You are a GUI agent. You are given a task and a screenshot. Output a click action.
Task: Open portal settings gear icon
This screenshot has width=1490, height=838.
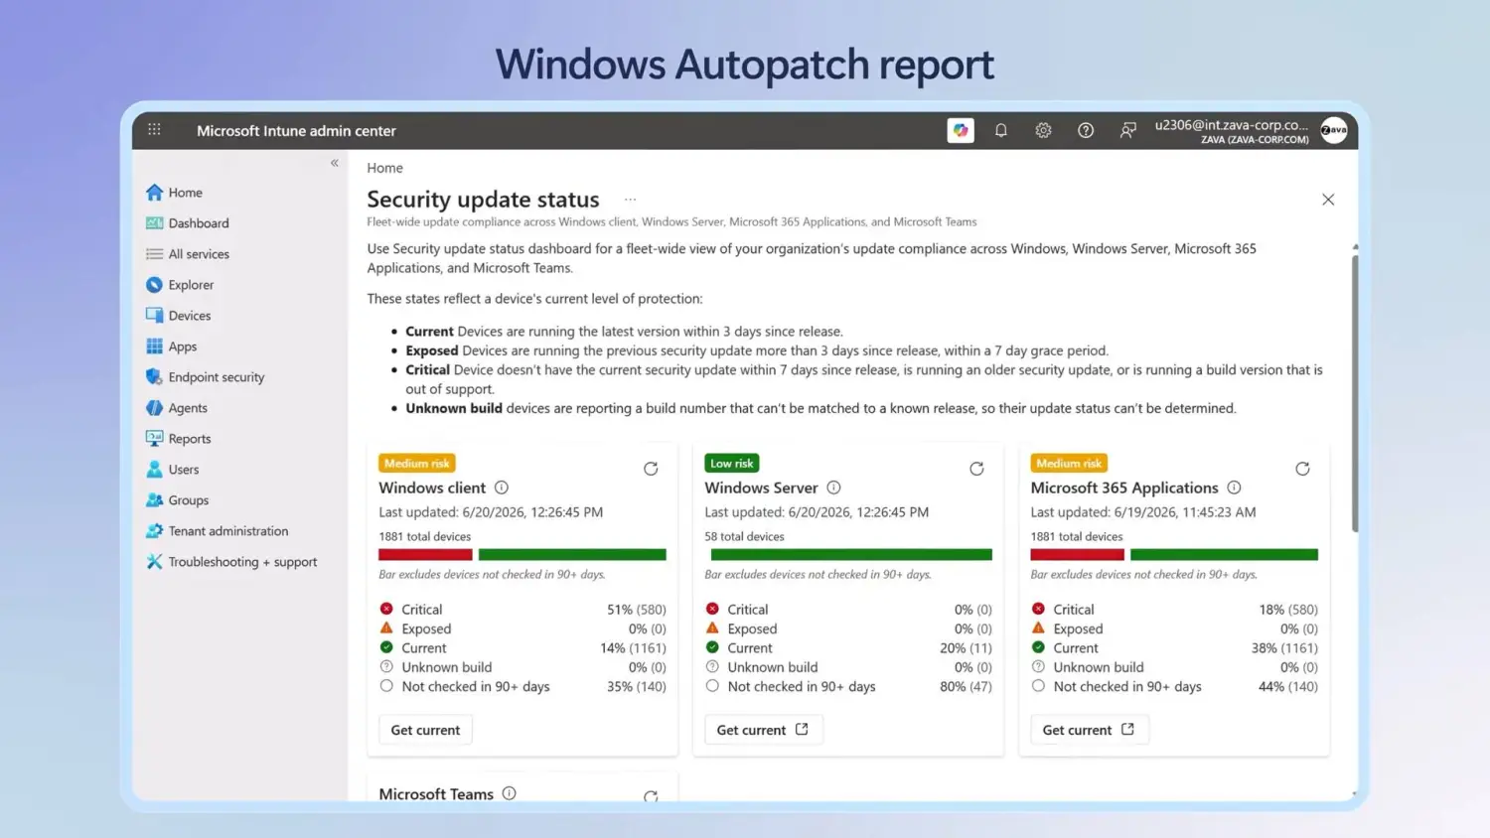pos(1043,130)
